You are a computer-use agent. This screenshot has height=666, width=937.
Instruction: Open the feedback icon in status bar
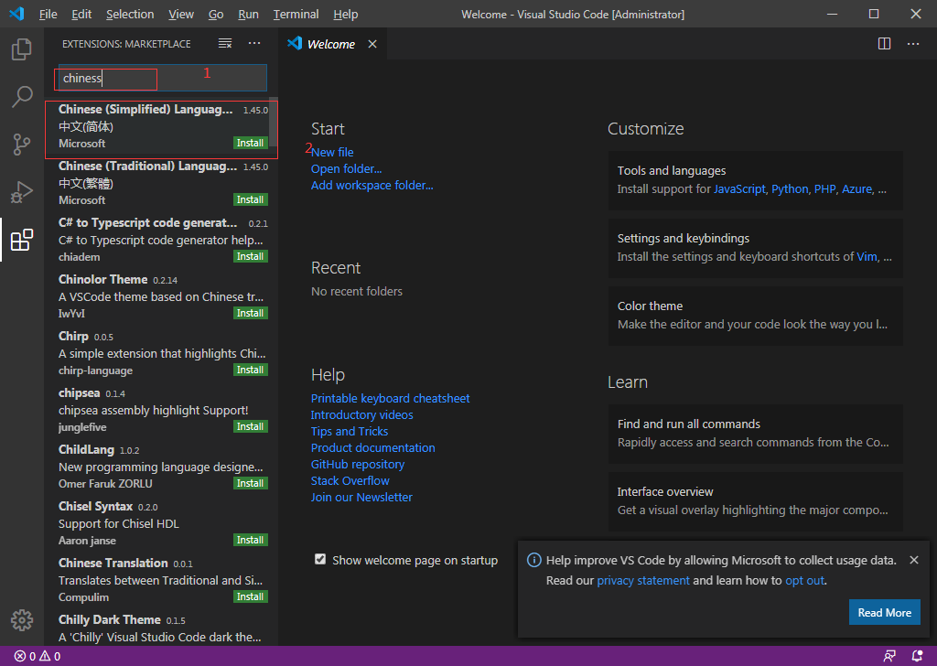coord(889,656)
